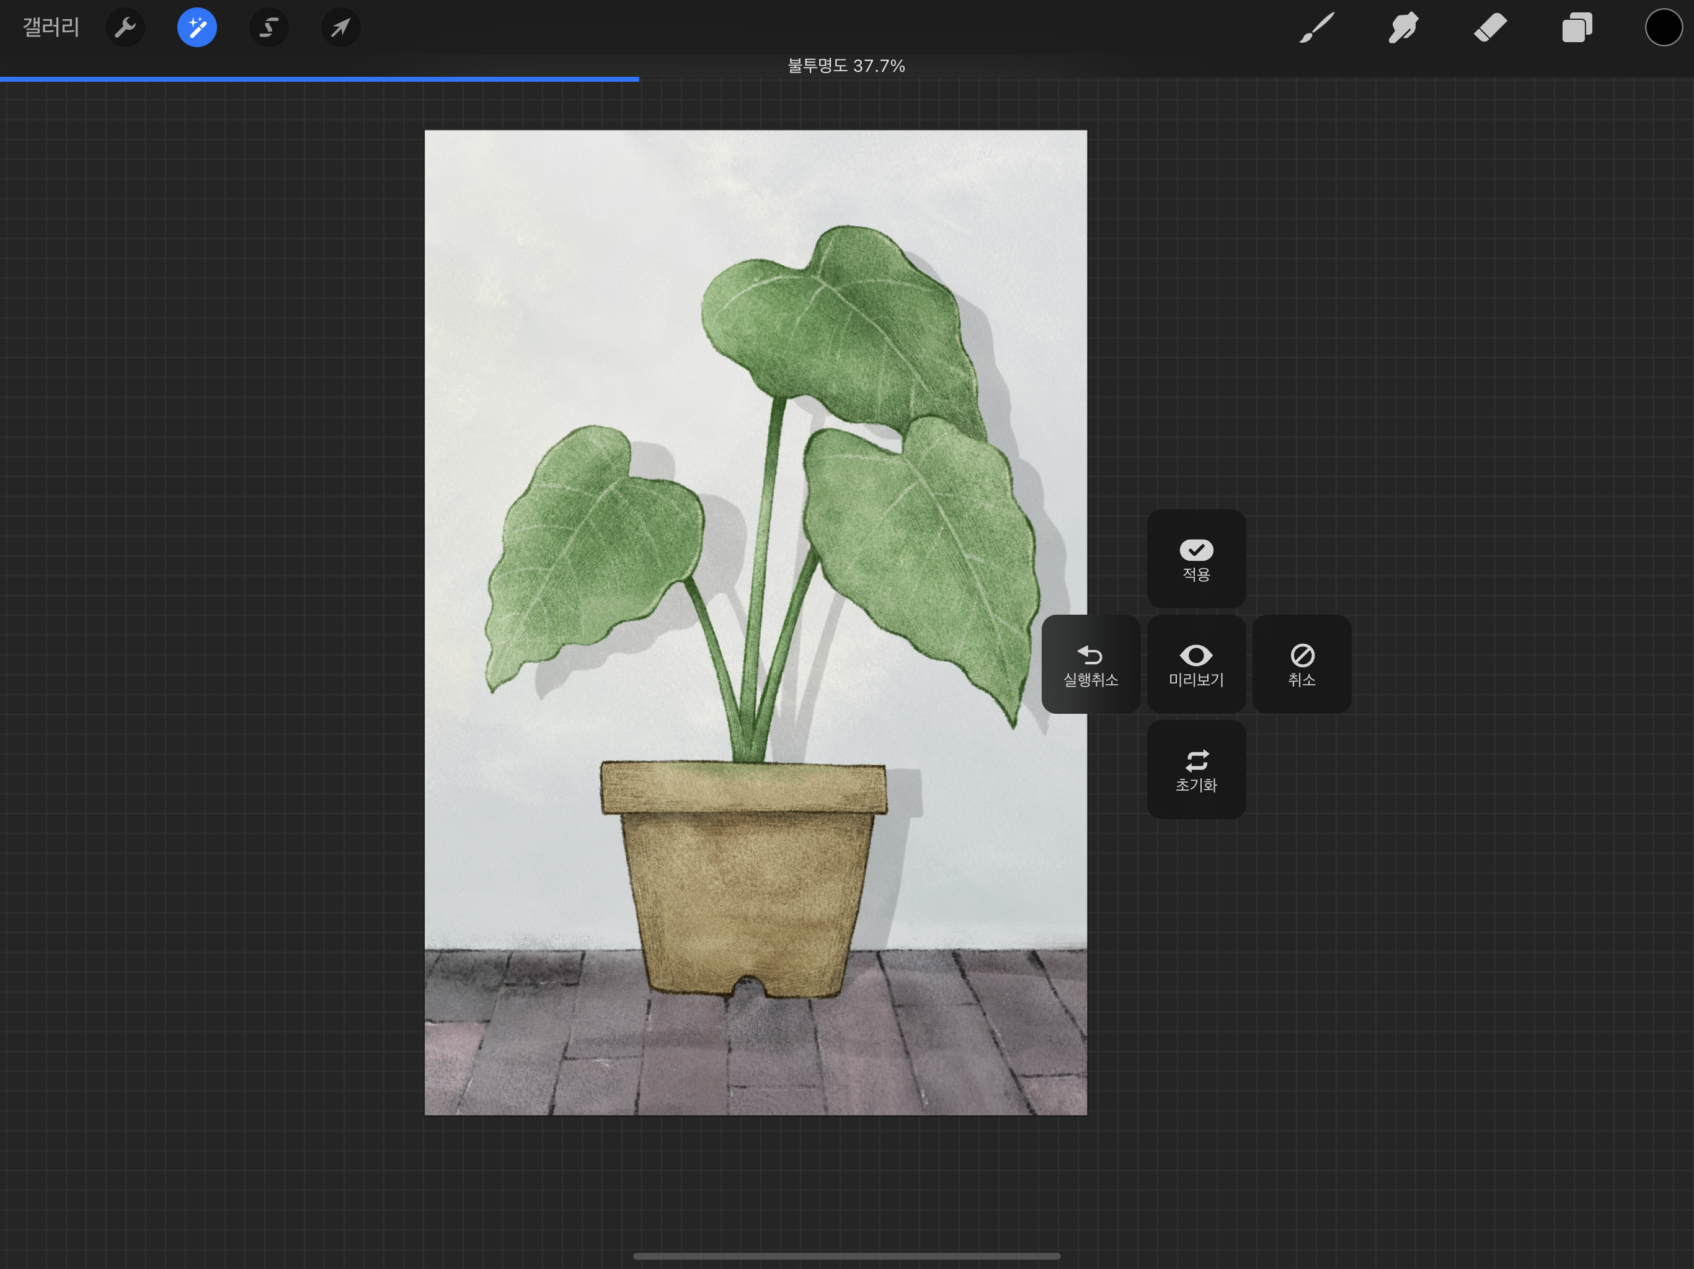1694x1269 pixels.
Task: Select the Adjustments magic wand icon
Action: click(197, 29)
